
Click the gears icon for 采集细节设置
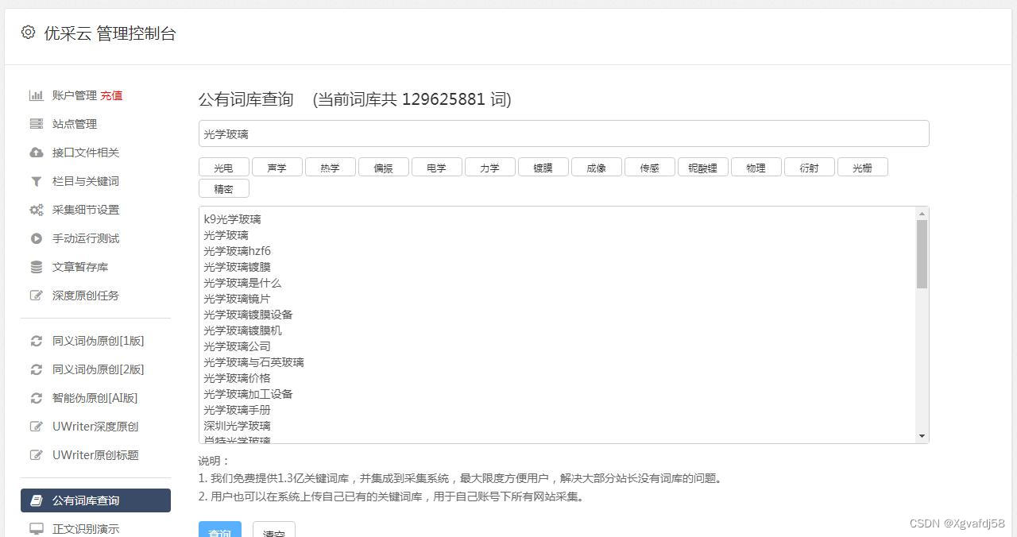click(36, 210)
